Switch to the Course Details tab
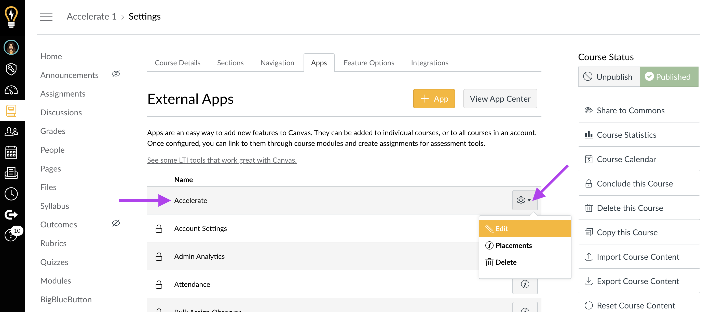Screen dimensions: 710x312 [177, 63]
